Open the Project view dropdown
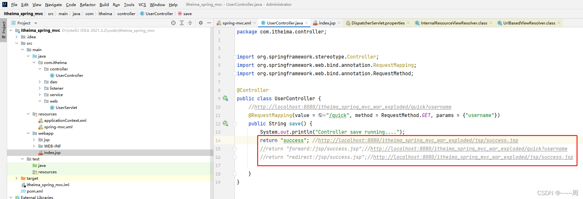 [x=36, y=23]
